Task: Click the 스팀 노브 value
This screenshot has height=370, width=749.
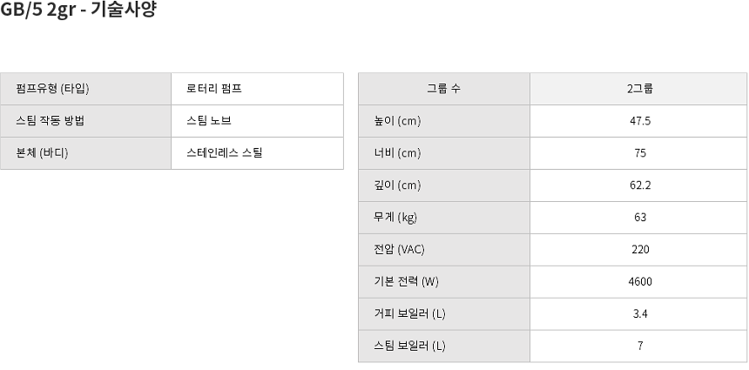Action: click(209, 121)
